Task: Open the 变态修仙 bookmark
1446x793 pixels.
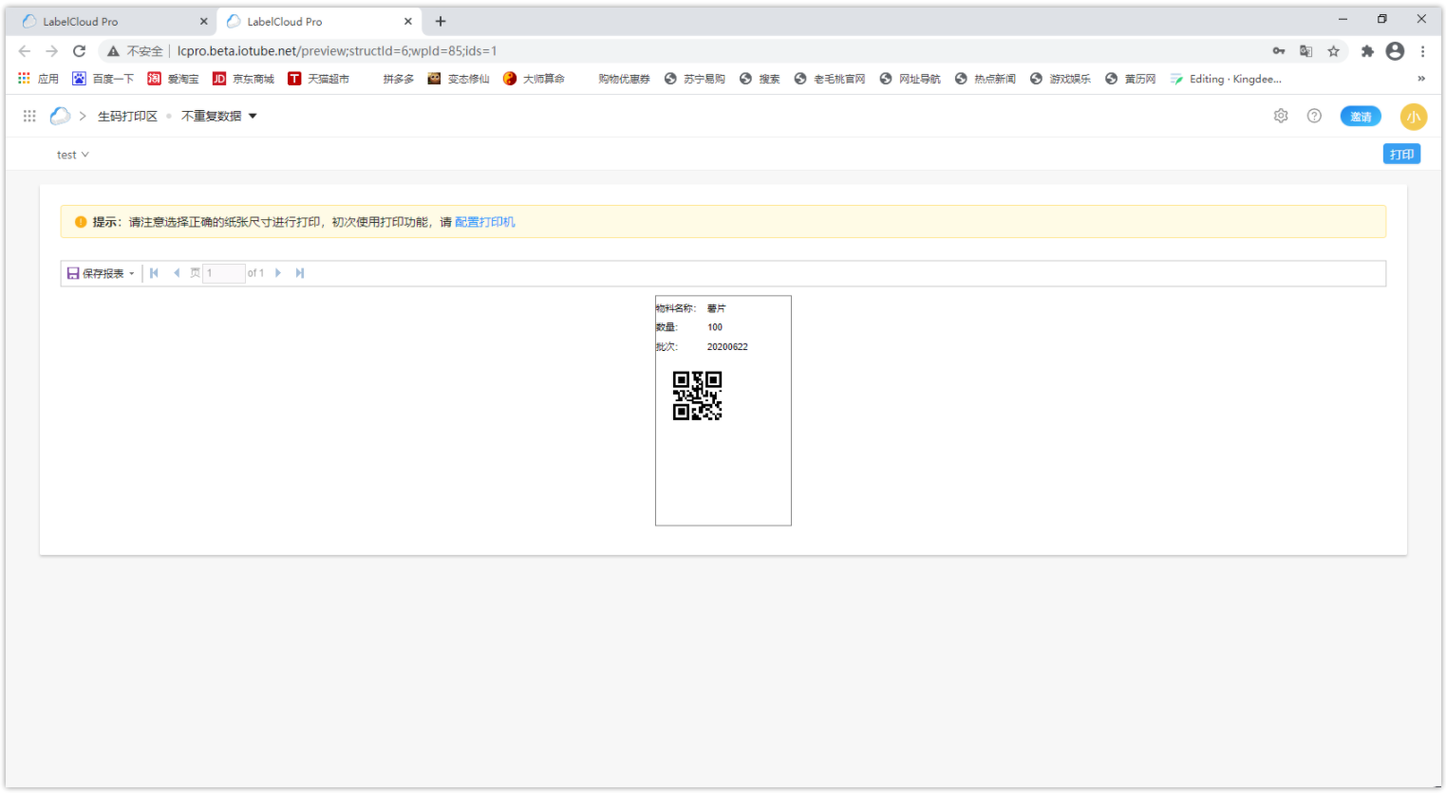Action: click(x=459, y=79)
